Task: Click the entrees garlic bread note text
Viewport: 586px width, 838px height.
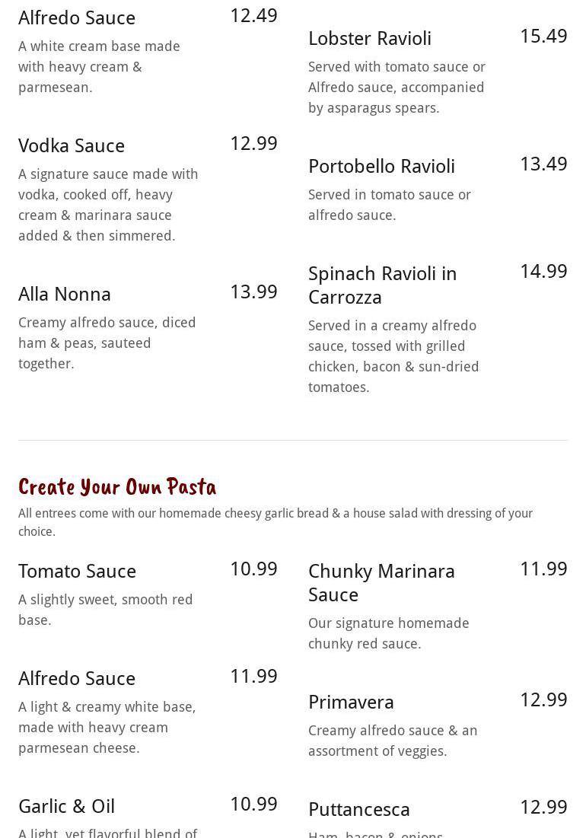Action: click(x=275, y=522)
